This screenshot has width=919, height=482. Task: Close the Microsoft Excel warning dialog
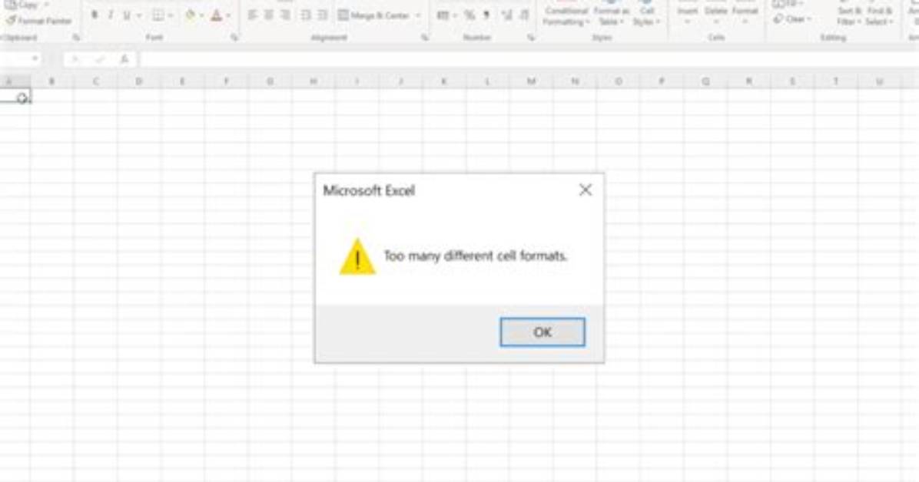(x=585, y=190)
